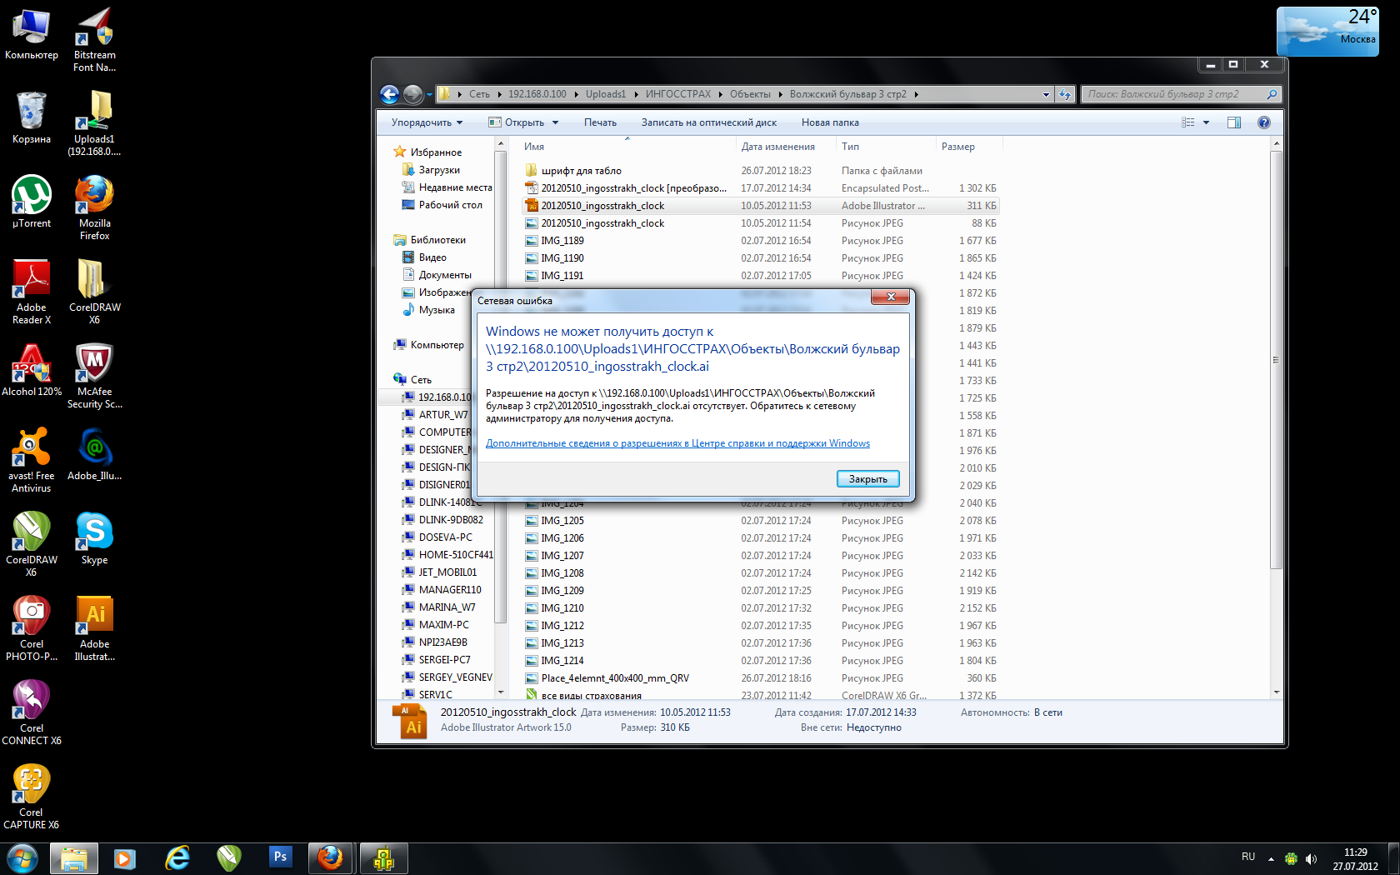
Task: Open Corel PHOTO-PAINT desktop shortcut
Action: [31, 628]
